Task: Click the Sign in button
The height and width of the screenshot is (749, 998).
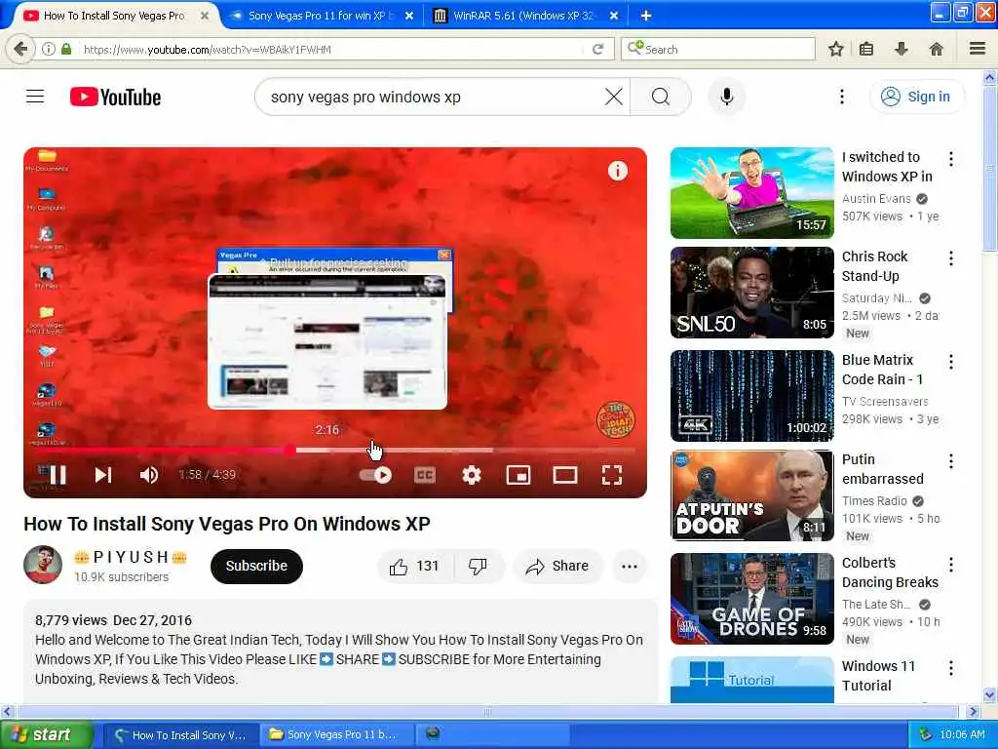Action: click(916, 97)
